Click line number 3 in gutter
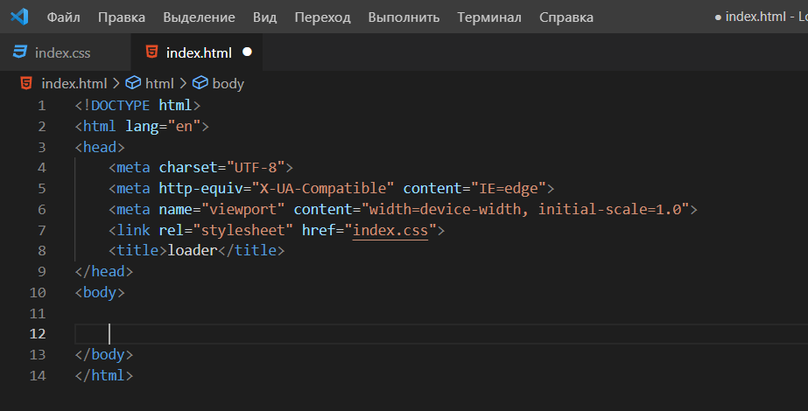This screenshot has height=411, width=808. pyautogui.click(x=42, y=147)
